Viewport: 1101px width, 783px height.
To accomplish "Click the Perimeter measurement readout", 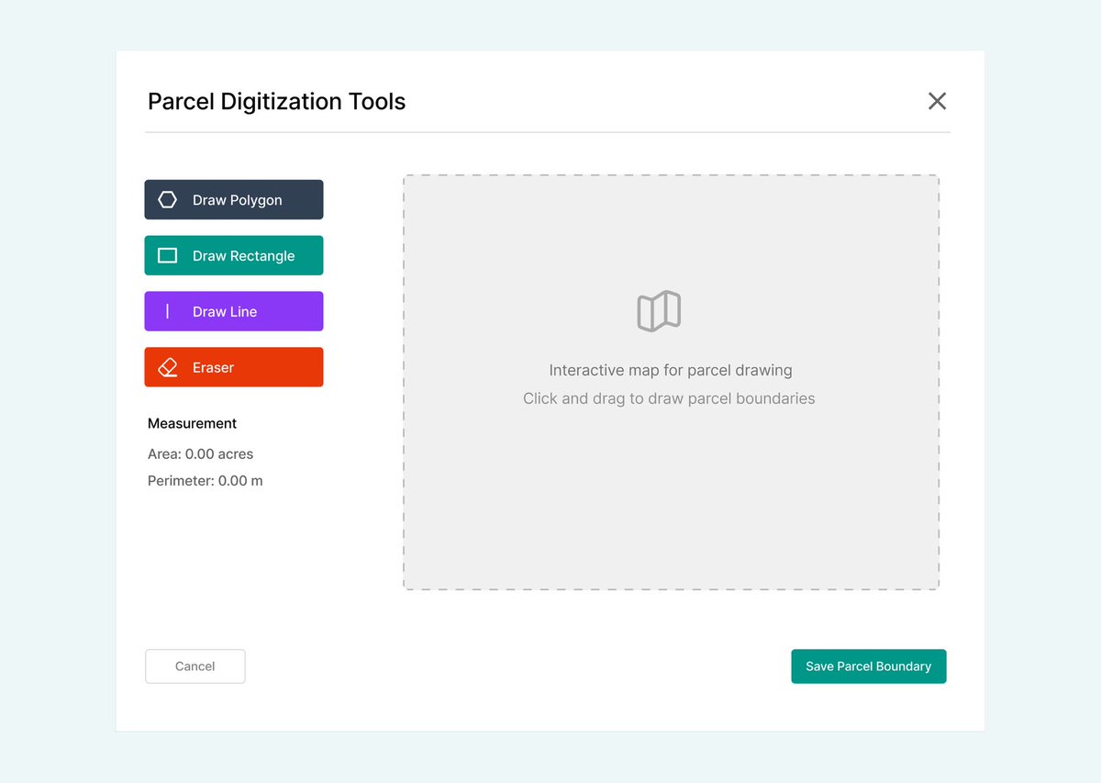I will click(x=205, y=480).
